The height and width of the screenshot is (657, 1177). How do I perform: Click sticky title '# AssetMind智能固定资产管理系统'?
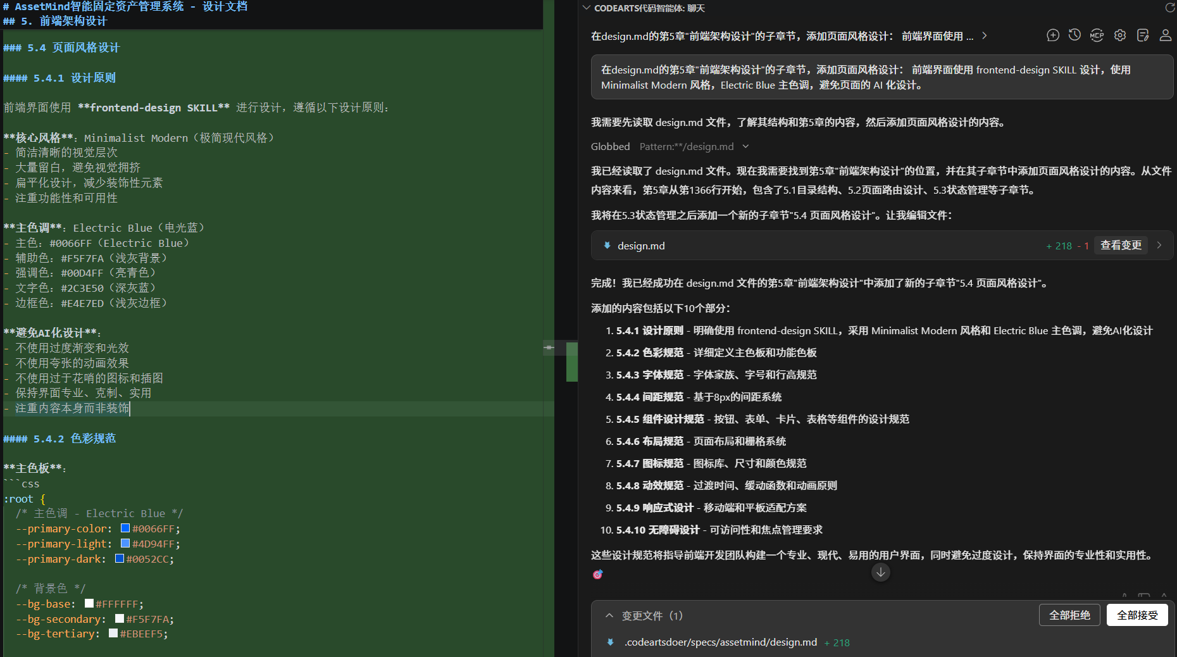pos(94,6)
